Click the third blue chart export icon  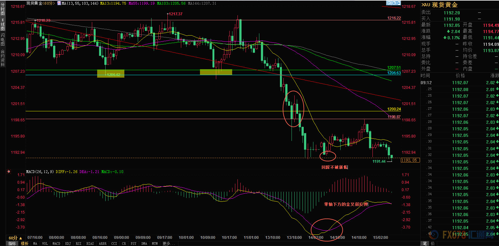click(398, 3)
